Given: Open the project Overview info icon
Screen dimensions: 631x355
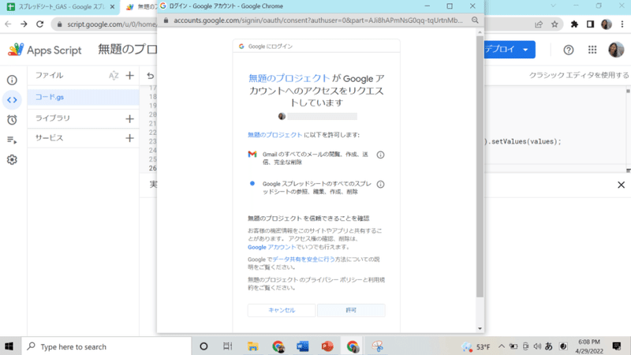Looking at the screenshot, I should (x=12, y=80).
